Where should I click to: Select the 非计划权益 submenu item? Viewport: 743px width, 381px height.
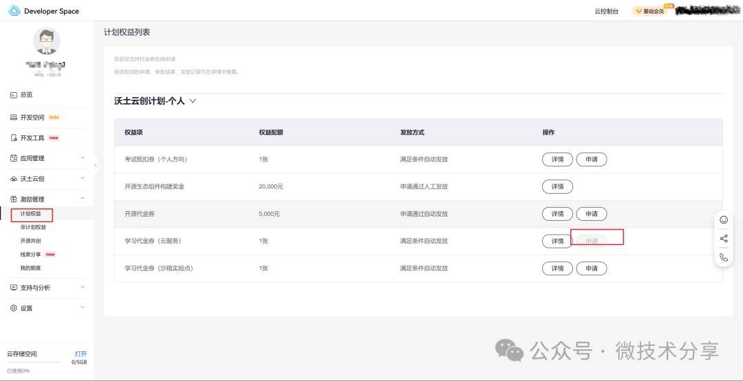pos(33,228)
